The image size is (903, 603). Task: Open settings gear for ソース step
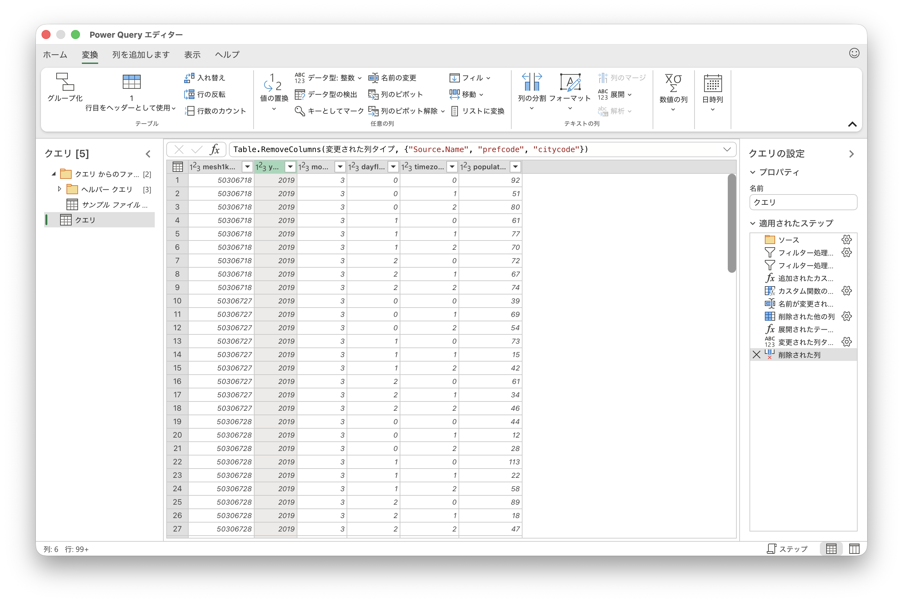click(x=846, y=240)
